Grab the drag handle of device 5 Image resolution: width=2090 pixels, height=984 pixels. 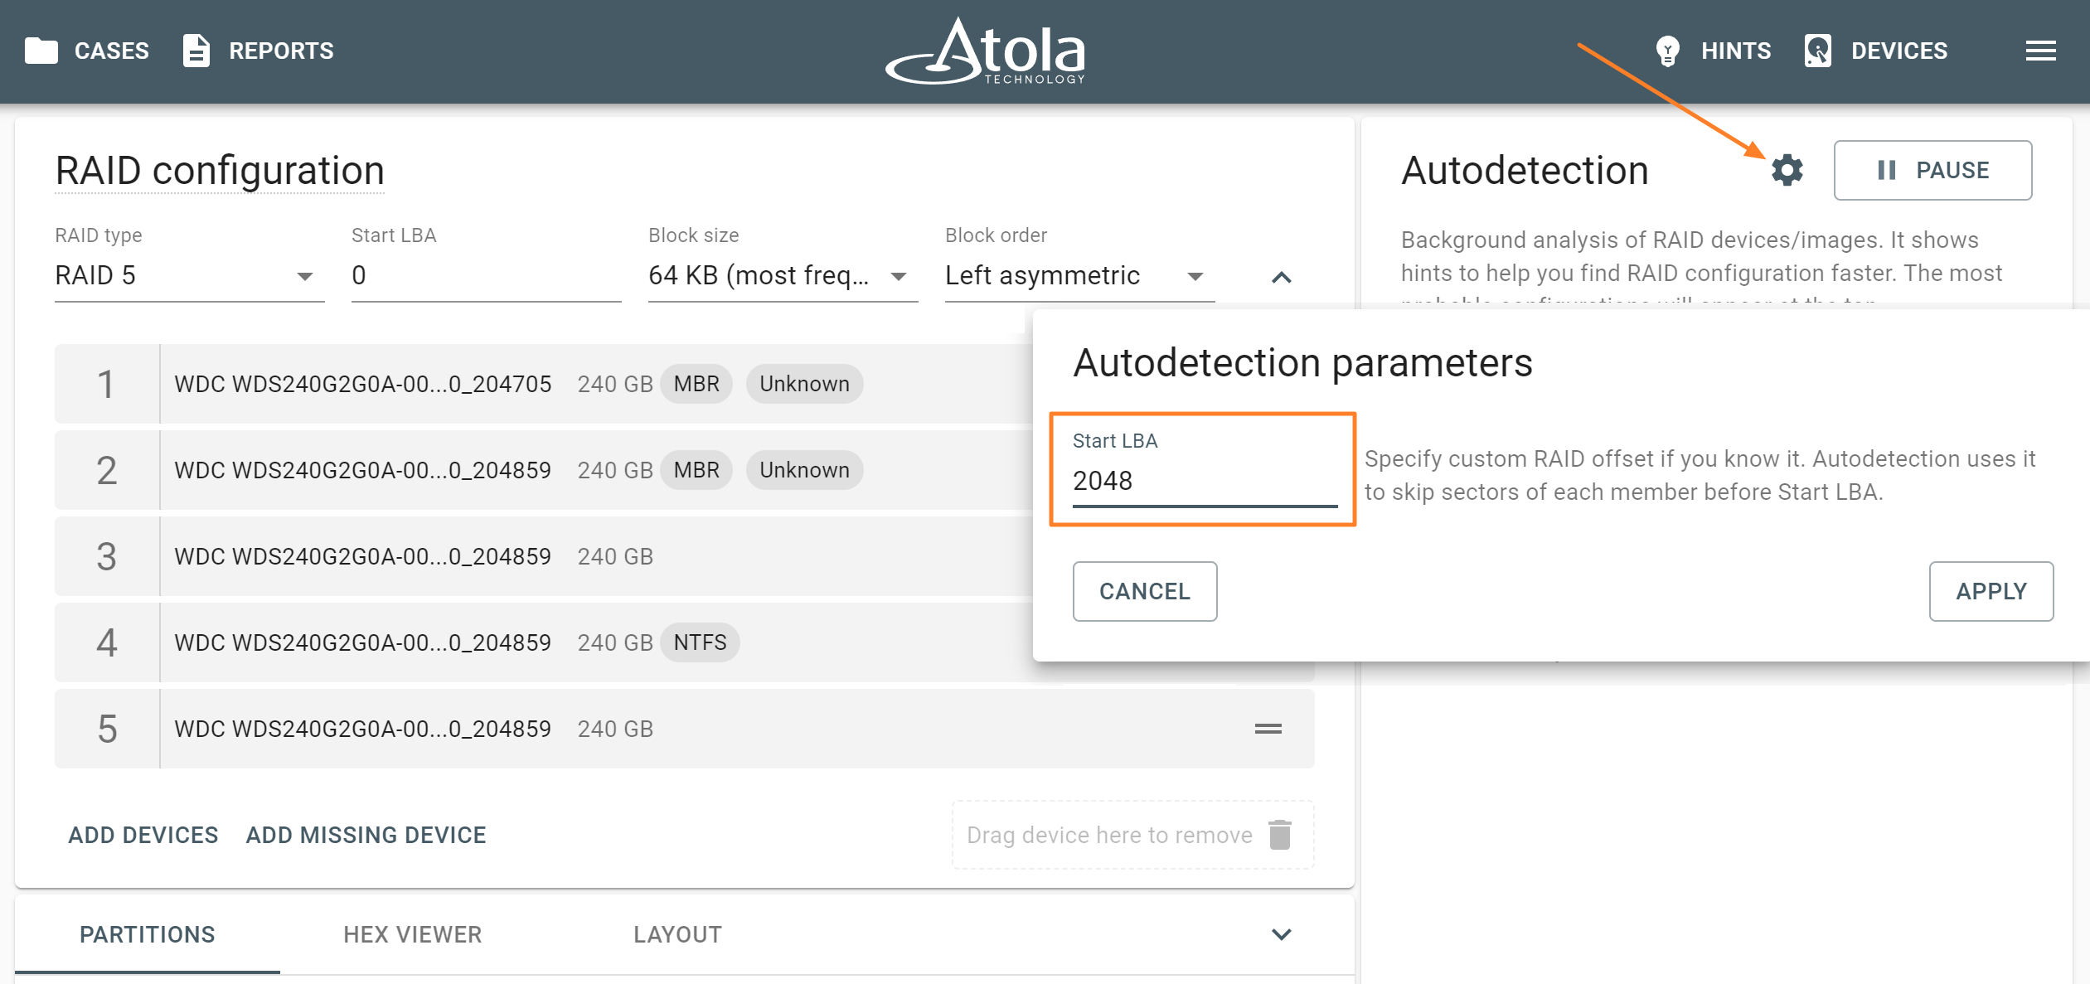point(1268,729)
